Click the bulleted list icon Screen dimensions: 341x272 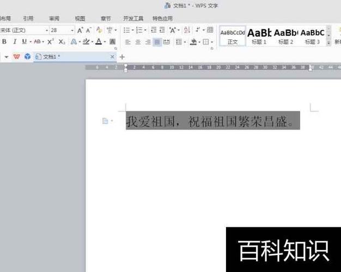pos(126,30)
